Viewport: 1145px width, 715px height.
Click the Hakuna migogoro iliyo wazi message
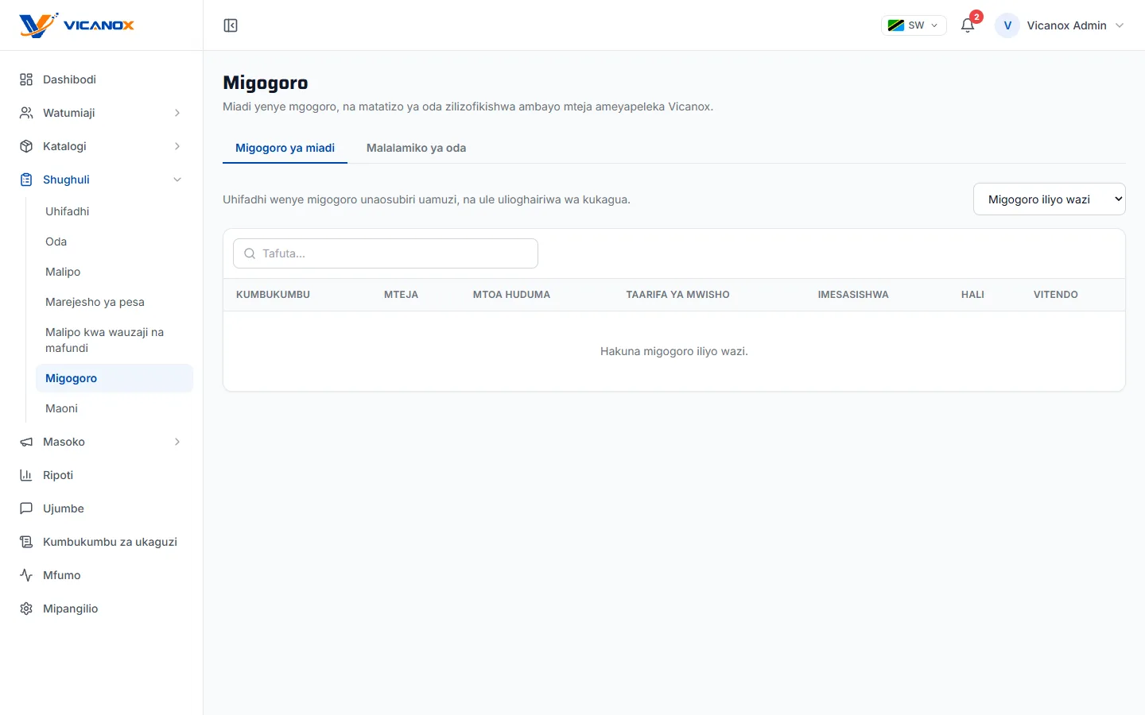[x=674, y=351]
